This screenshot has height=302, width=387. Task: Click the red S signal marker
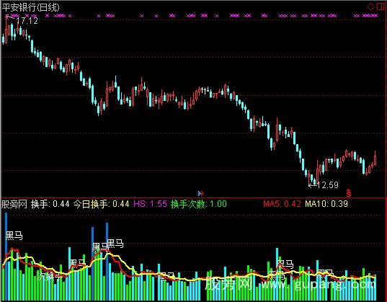point(348,193)
